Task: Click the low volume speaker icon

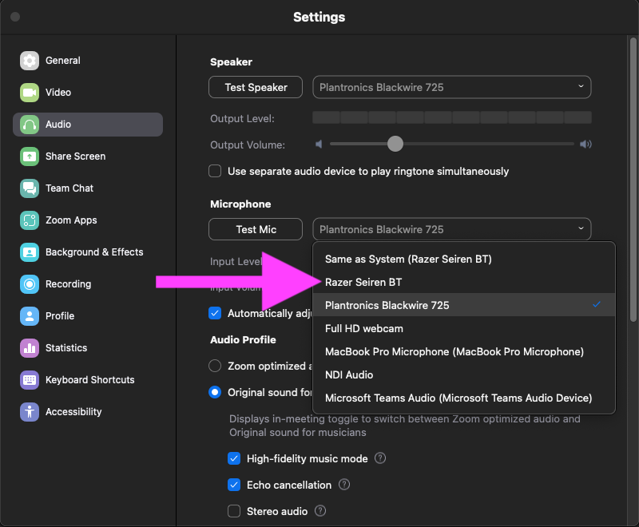Action: [319, 145]
